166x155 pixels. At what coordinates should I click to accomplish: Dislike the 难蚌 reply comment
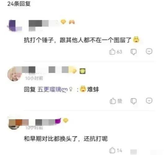(133, 101)
